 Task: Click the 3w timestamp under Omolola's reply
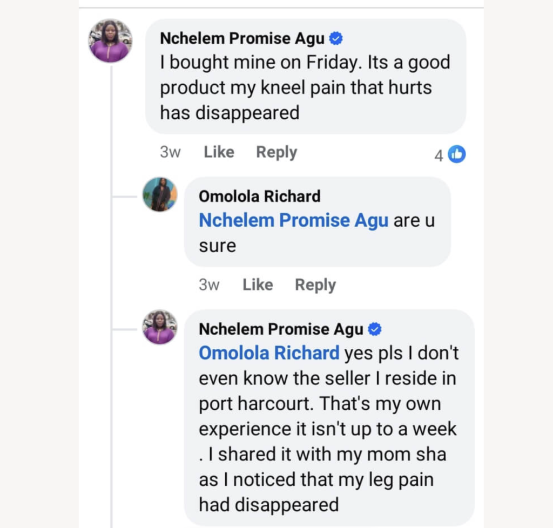[x=209, y=285]
